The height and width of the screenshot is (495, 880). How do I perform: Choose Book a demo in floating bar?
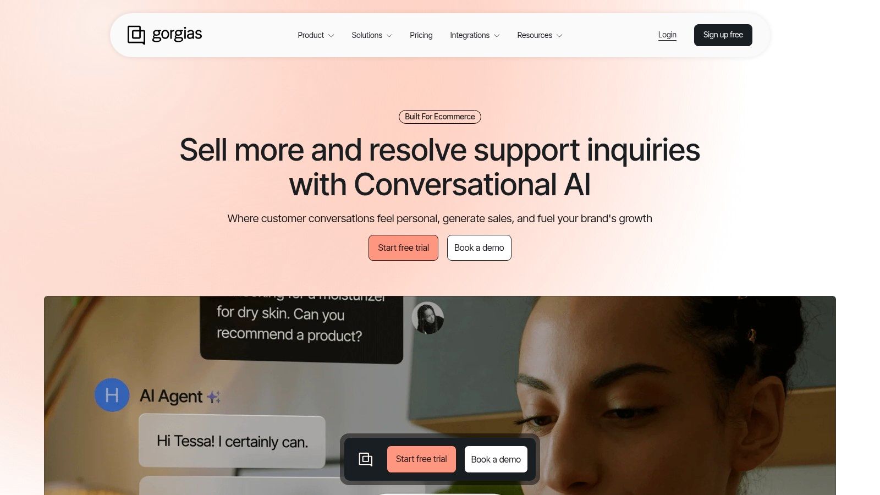pyautogui.click(x=496, y=459)
